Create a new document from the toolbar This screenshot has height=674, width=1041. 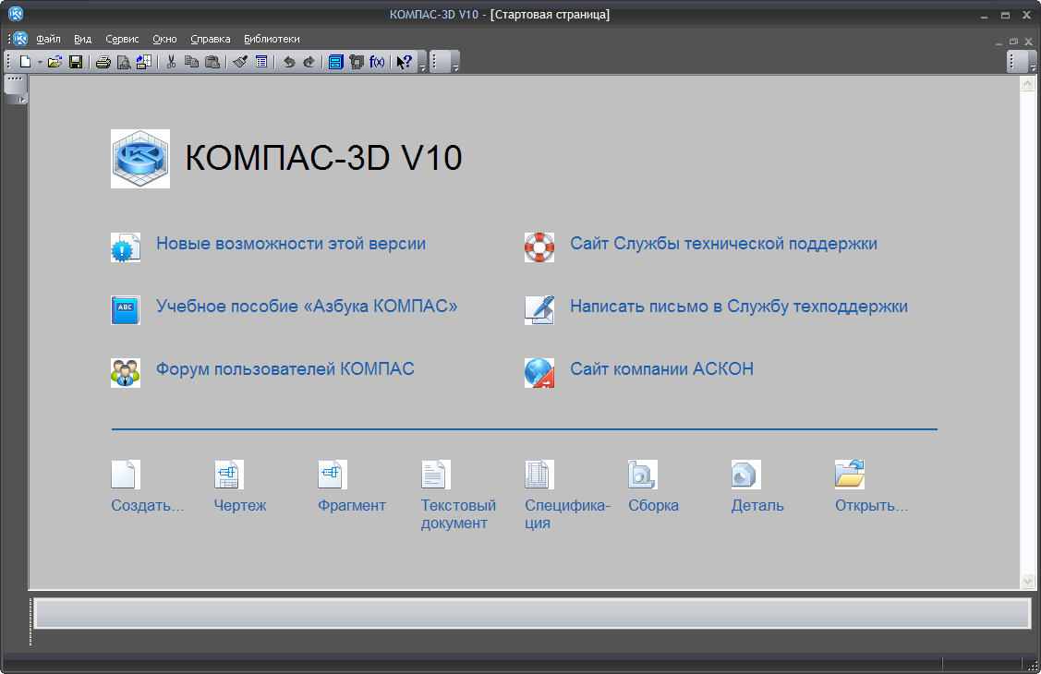25,62
